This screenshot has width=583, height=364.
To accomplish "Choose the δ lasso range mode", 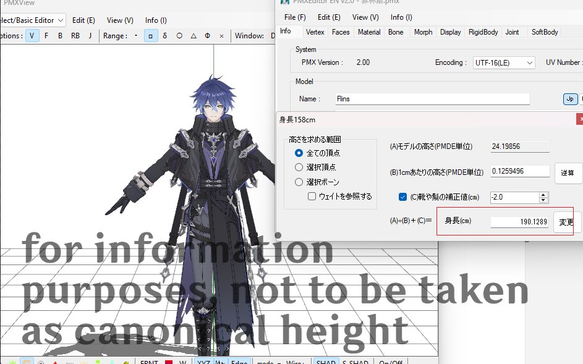I will (x=164, y=36).
